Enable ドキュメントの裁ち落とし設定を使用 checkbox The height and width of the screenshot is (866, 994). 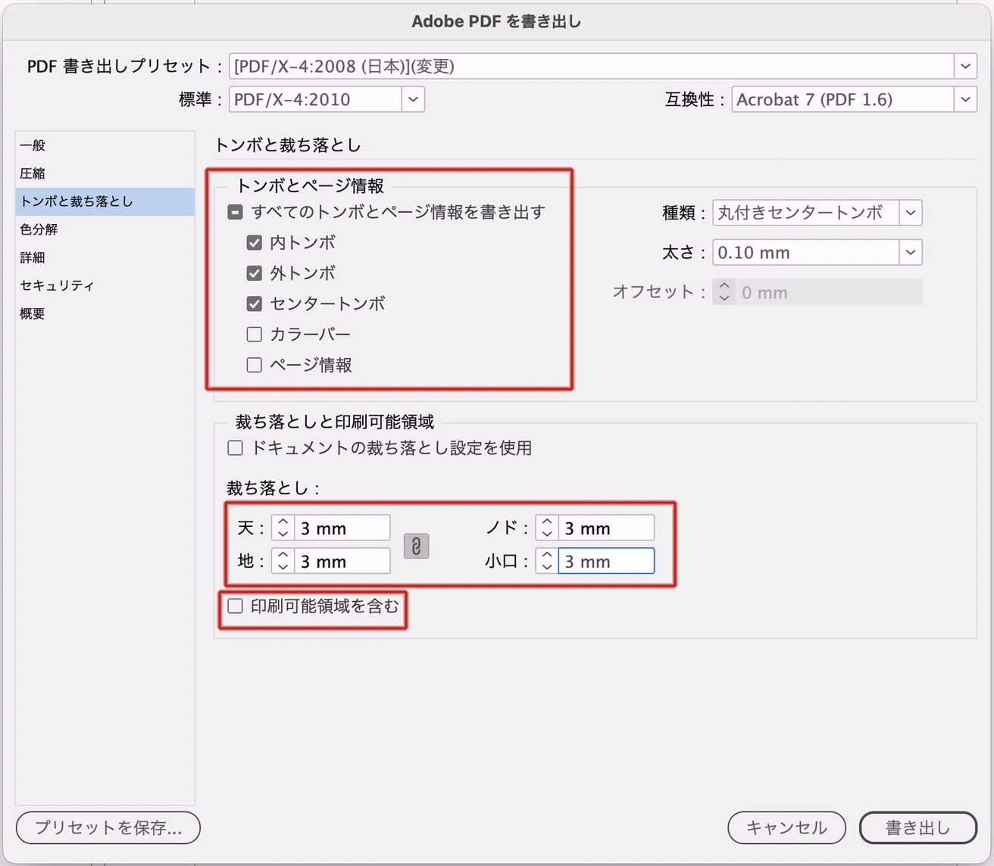(236, 448)
